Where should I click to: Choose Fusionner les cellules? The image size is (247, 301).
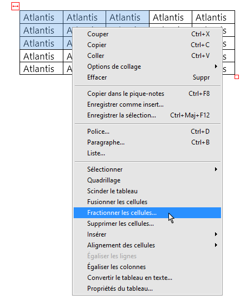[147, 202]
